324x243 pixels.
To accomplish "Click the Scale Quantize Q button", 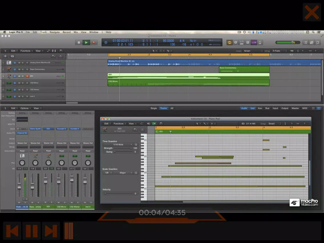I will pos(136,173).
